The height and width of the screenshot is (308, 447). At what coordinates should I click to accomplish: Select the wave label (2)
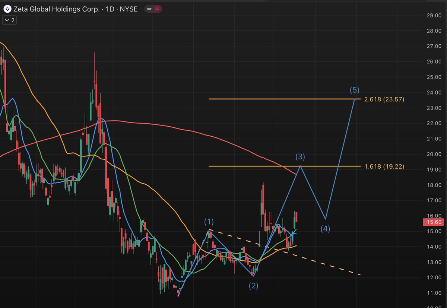click(254, 286)
